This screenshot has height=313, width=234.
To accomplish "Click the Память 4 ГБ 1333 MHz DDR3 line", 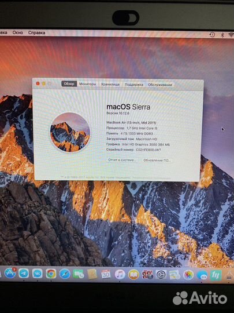I will [129, 133].
